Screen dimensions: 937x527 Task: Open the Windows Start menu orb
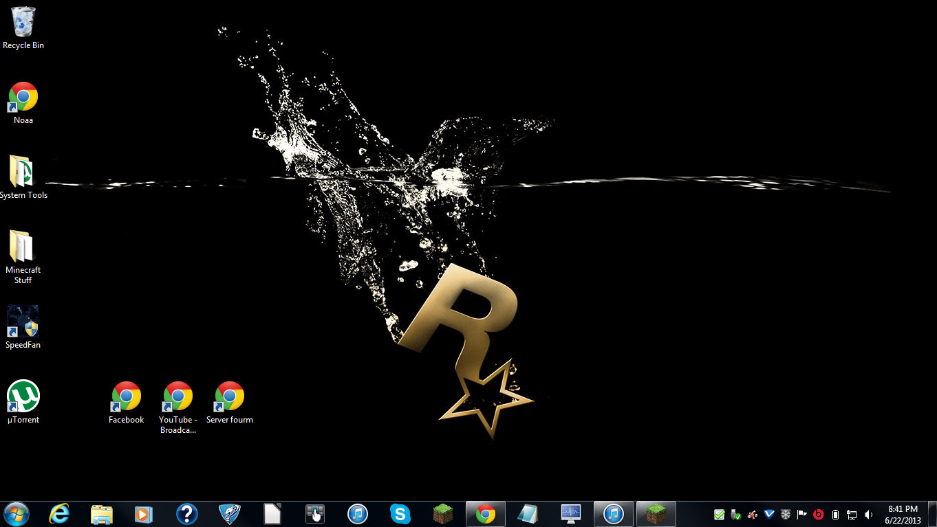(17, 514)
